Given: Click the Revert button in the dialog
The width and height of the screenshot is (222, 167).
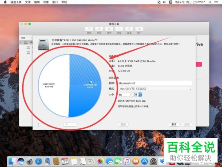Looking at the screenshot, I should [x=123, y=124].
